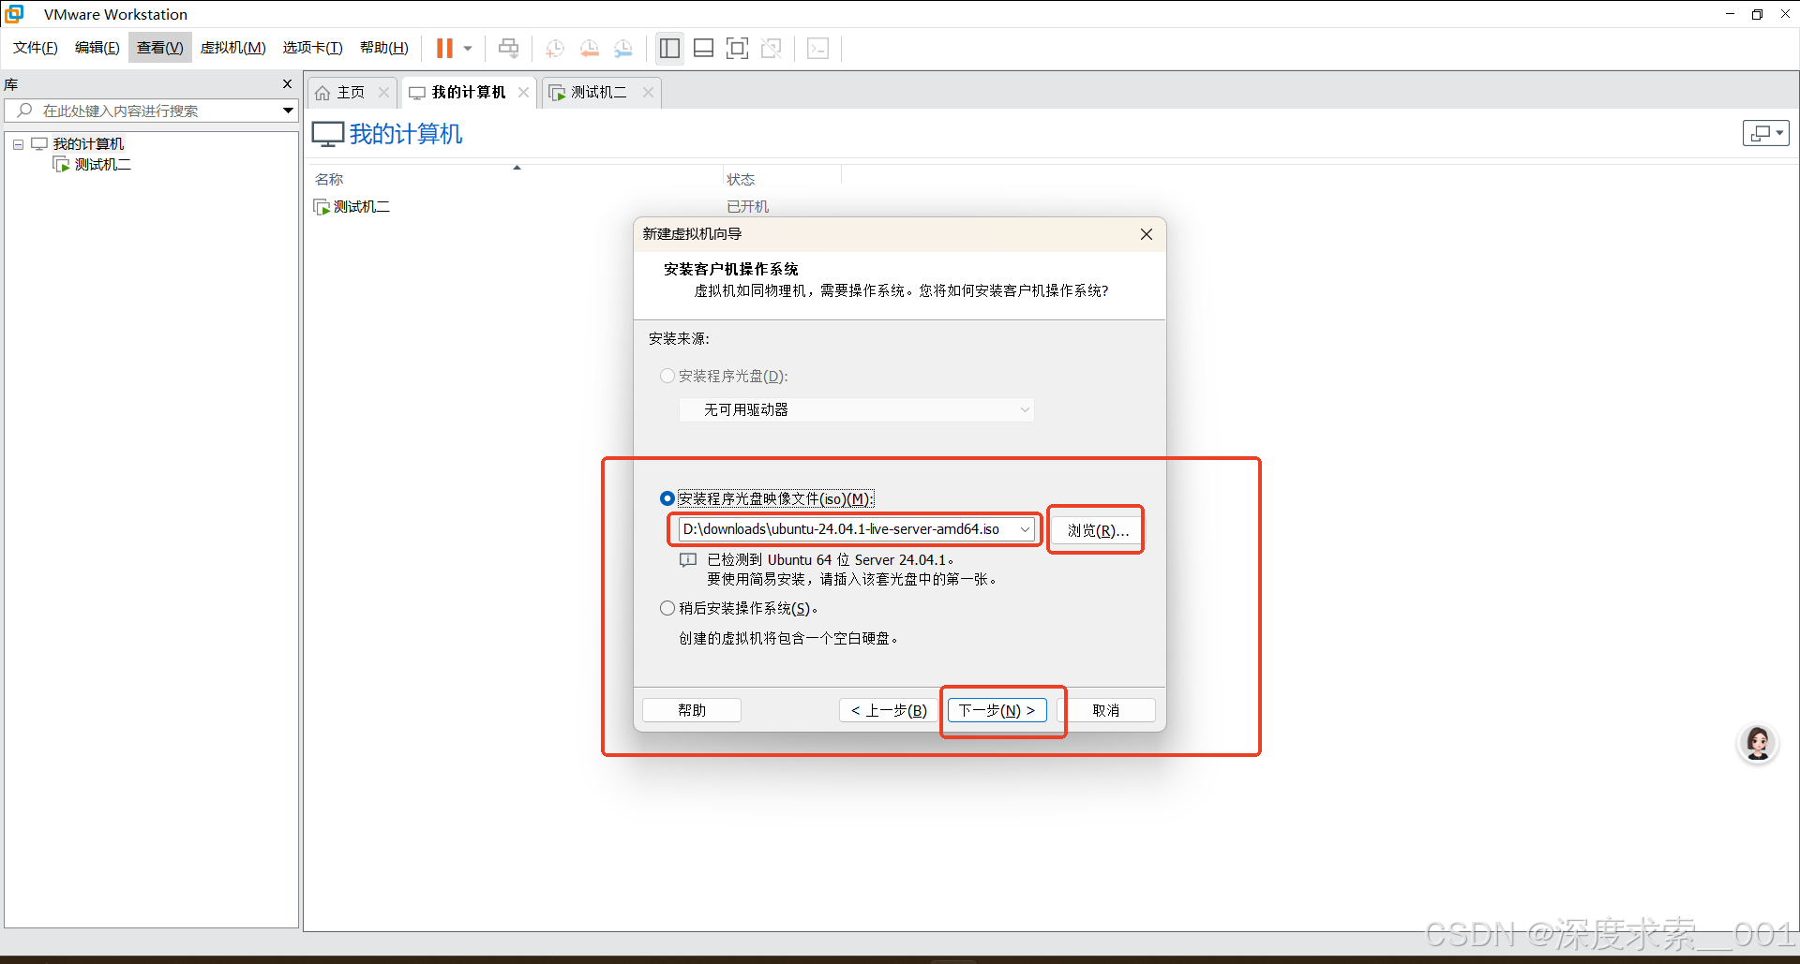
Task: Open the 帮助(H) menu
Action: tap(384, 48)
